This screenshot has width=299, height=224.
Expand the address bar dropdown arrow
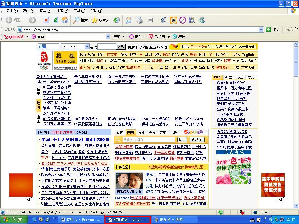pos(261,29)
